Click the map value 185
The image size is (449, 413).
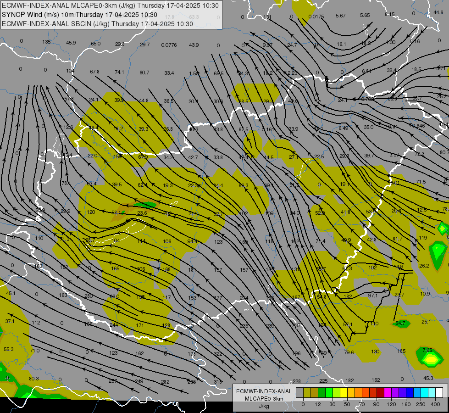(401, 351)
